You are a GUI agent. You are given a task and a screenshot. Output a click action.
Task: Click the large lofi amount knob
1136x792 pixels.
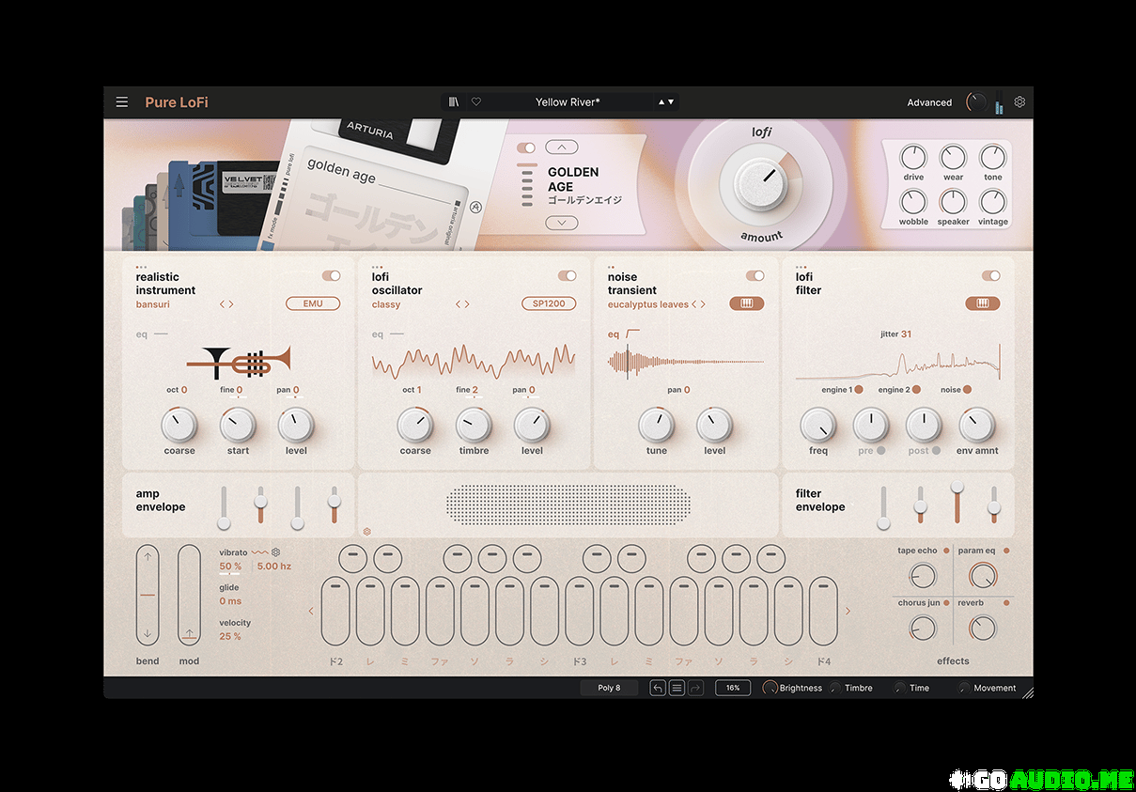coord(760,182)
